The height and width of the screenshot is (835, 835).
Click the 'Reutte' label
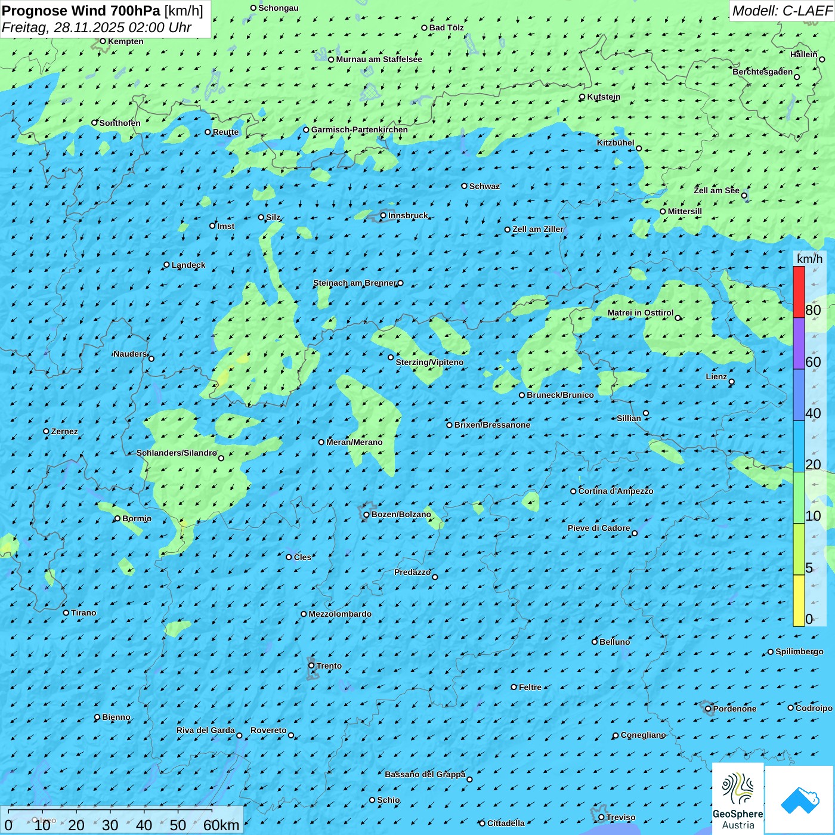225,132
